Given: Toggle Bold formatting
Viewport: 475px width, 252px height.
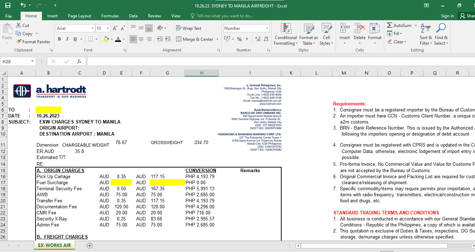Looking at the screenshot, I should 59,39.
